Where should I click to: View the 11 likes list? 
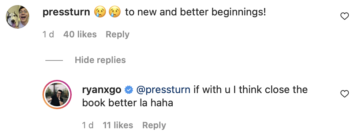point(118,125)
